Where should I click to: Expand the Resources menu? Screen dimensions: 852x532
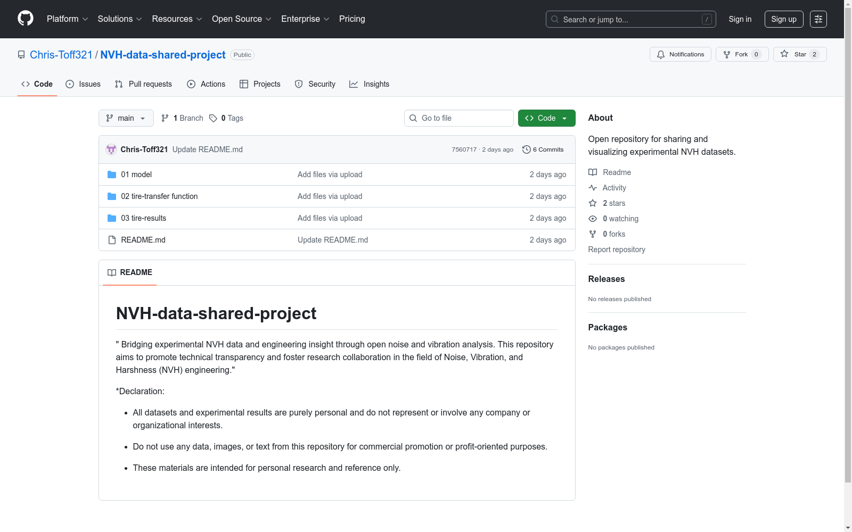(x=177, y=19)
